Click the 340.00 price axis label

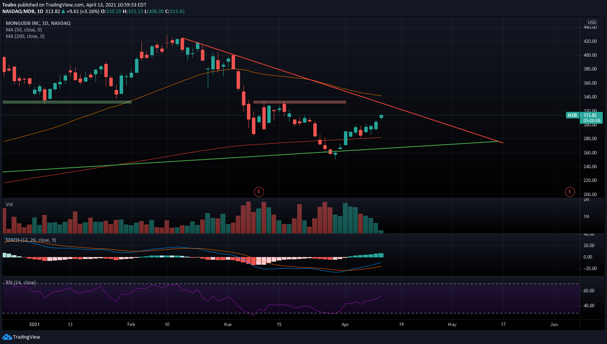pos(590,97)
